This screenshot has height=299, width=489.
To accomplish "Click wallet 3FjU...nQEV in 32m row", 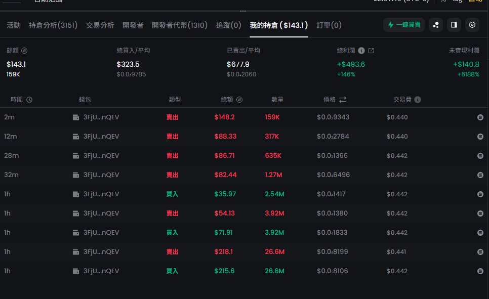I will pos(101,175).
